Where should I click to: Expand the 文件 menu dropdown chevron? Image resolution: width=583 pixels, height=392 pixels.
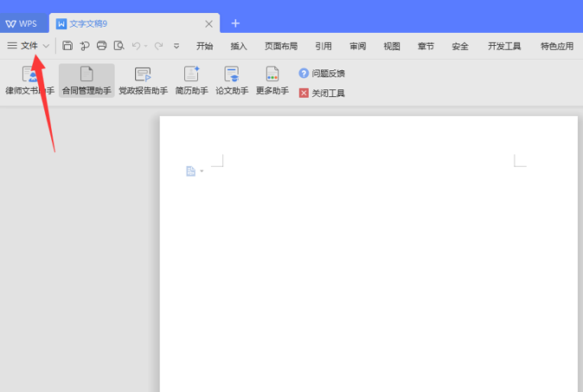click(46, 46)
